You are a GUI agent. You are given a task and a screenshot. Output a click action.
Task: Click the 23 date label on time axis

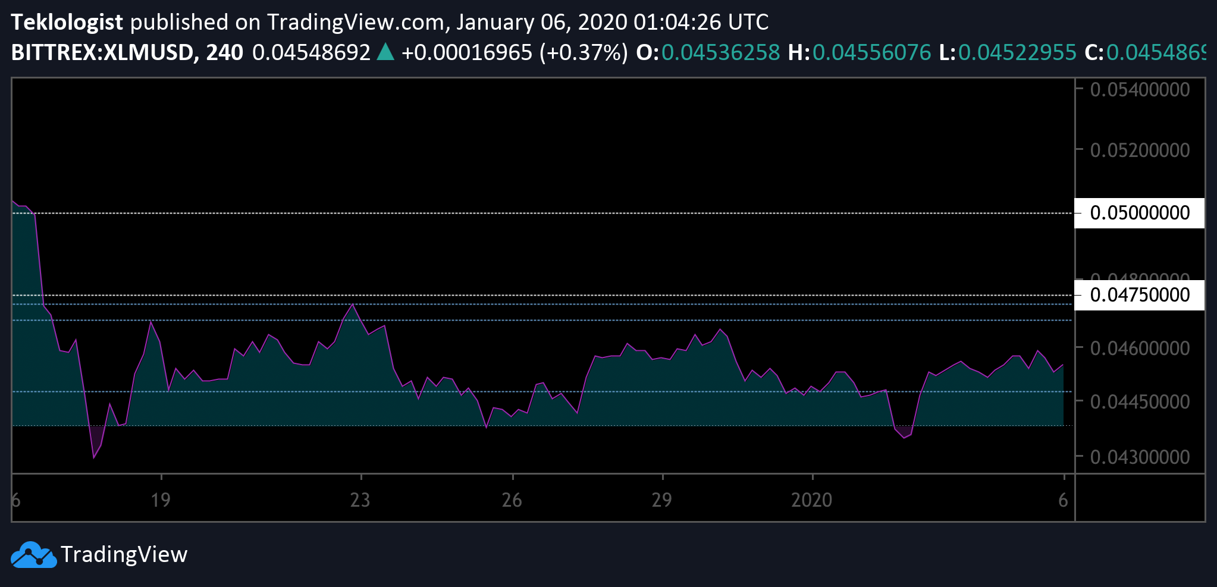pos(360,500)
